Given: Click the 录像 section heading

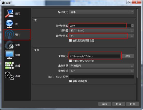Looking at the screenshot, I should point(36,50).
